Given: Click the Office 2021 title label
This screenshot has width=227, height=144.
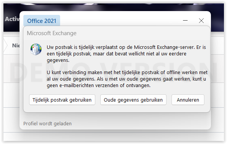Looking at the screenshot, I should pos(42,21).
